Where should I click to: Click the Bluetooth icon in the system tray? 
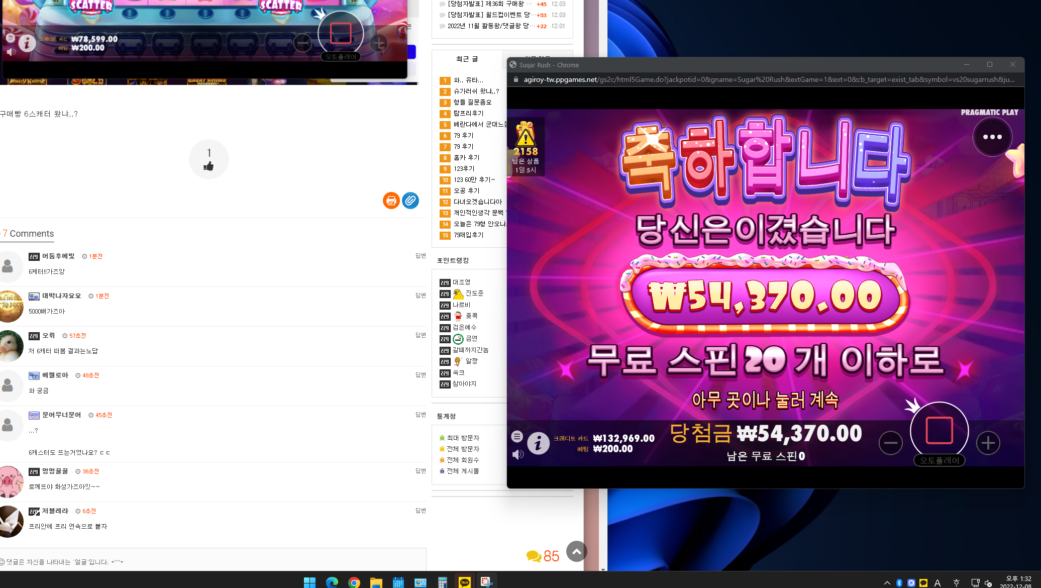[x=899, y=583]
